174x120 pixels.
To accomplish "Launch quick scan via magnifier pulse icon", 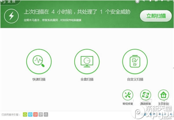I will (39, 61).
